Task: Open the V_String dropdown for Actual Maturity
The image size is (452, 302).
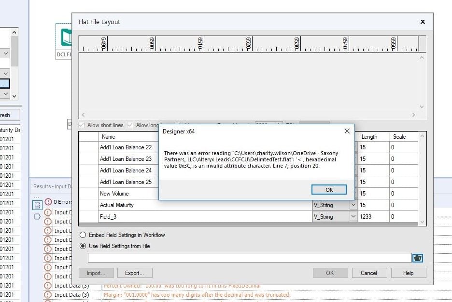Action: point(352,205)
